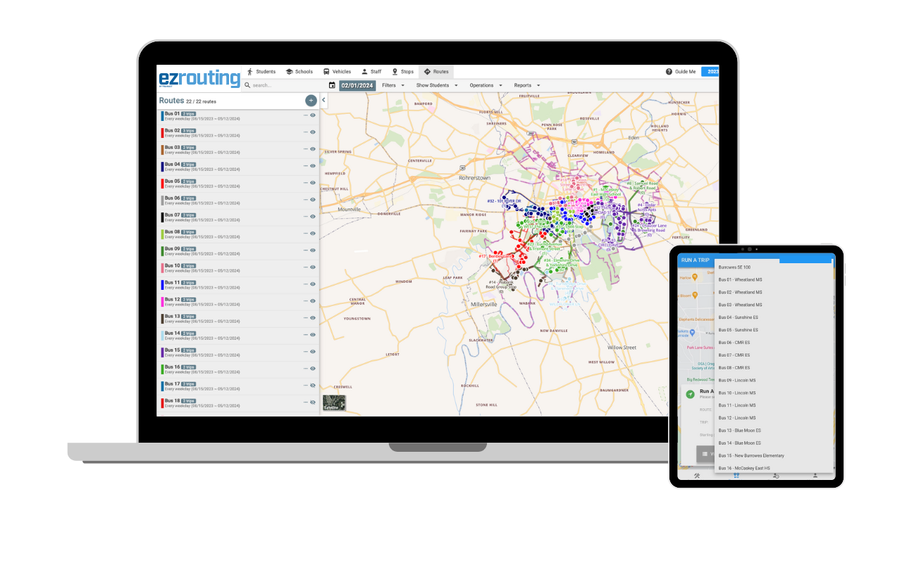Open the Filters dropdown
This screenshot has height=563, width=902.
click(x=393, y=85)
